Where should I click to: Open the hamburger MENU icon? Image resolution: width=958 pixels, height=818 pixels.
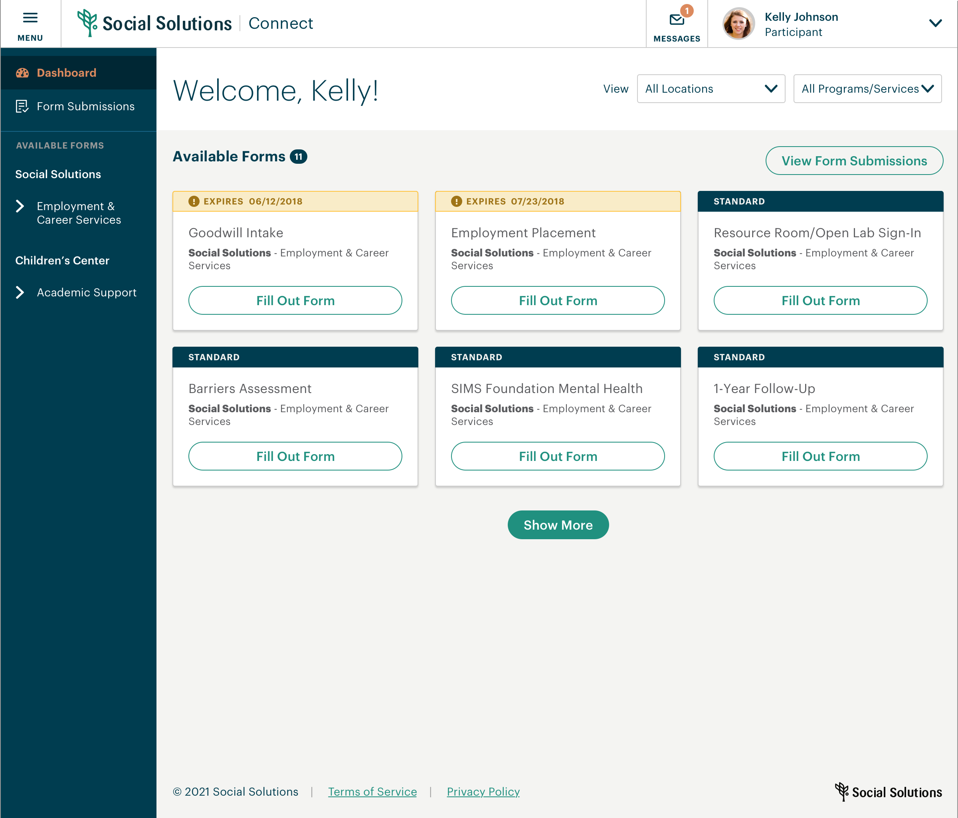coord(30,18)
